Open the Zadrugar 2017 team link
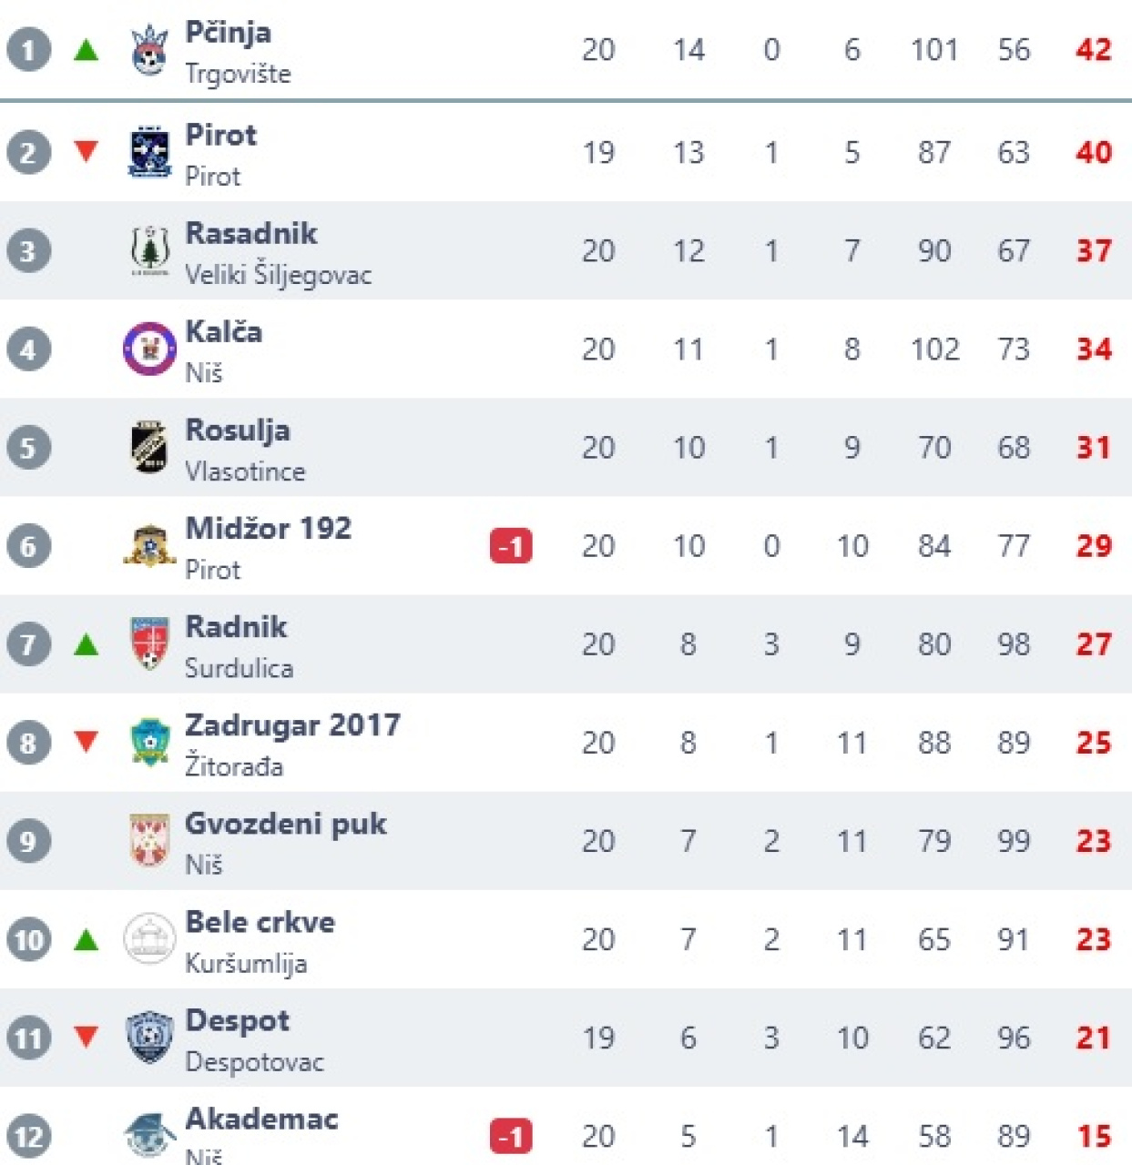This screenshot has height=1165, width=1132. click(x=292, y=725)
